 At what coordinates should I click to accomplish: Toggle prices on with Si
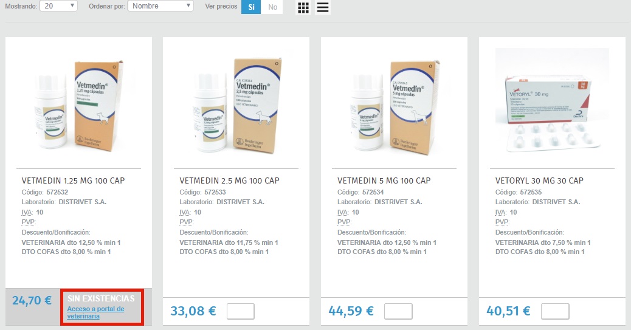pos(251,7)
